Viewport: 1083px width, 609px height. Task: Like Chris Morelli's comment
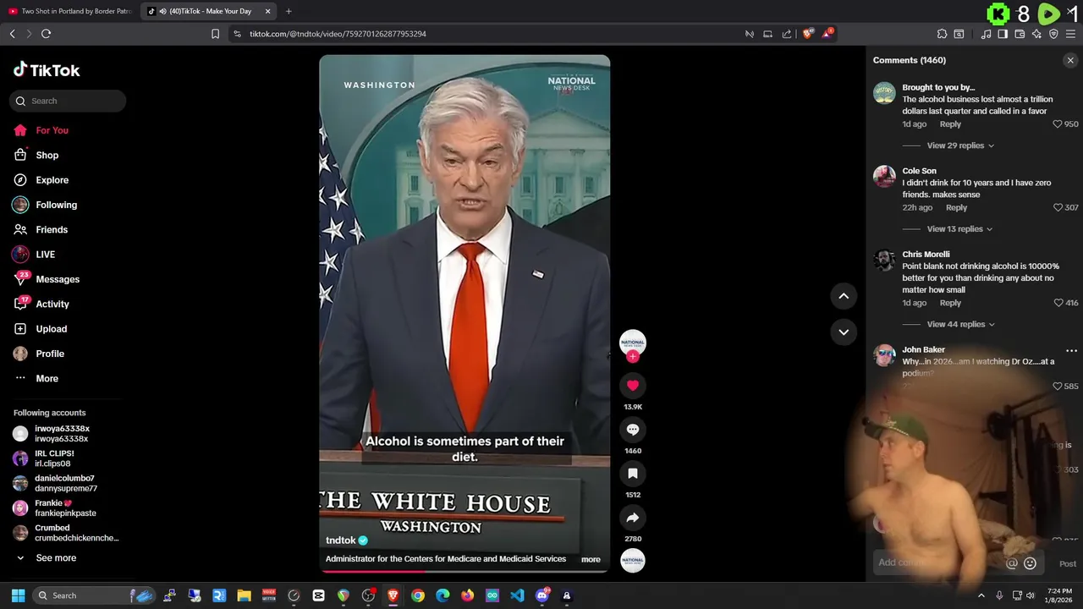tap(1058, 303)
